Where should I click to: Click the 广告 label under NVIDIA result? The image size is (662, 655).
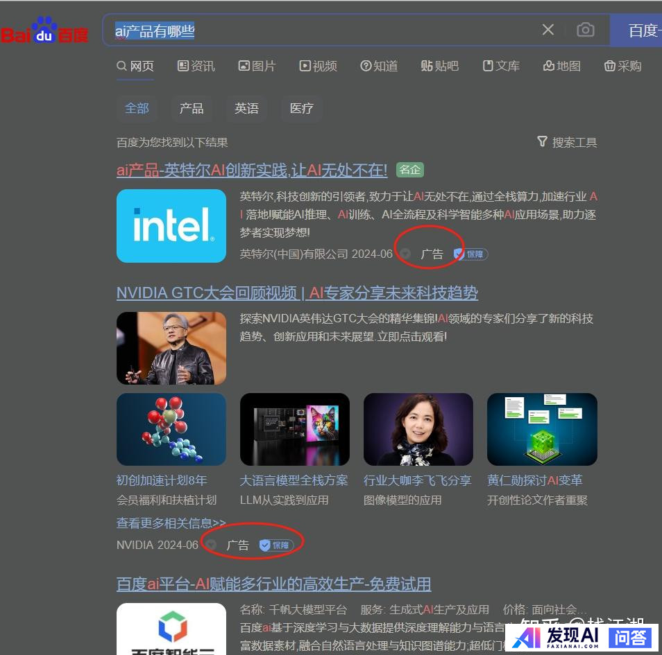238,545
